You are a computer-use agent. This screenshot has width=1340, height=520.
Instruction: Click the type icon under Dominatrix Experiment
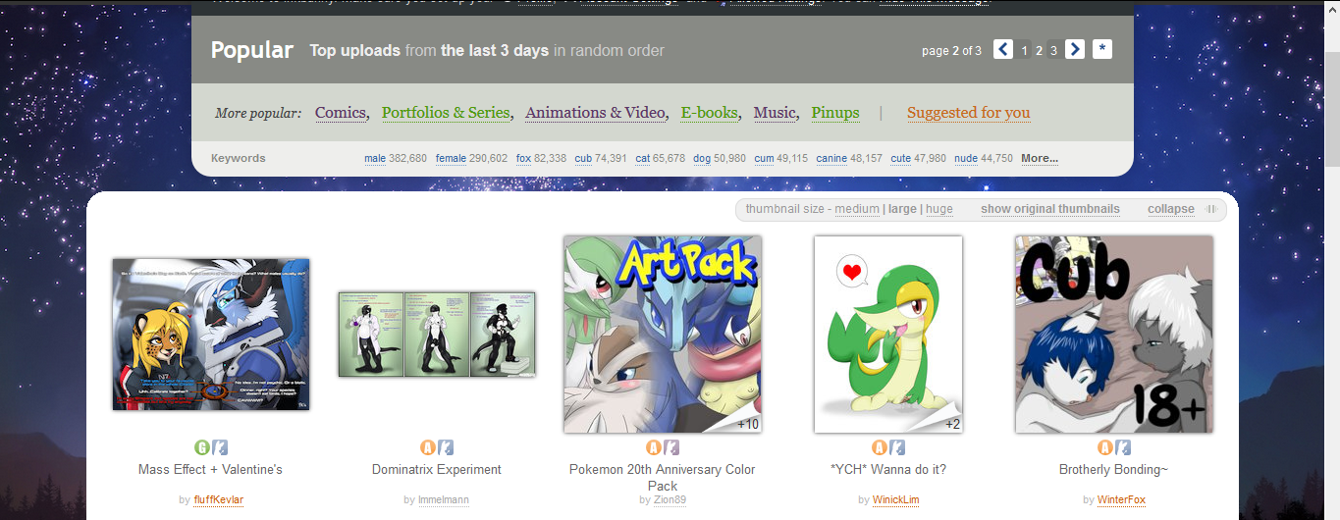point(446,447)
